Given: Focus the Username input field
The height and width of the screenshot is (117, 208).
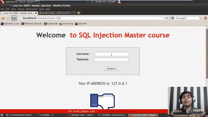Looking at the screenshot, I should [x=111, y=54].
